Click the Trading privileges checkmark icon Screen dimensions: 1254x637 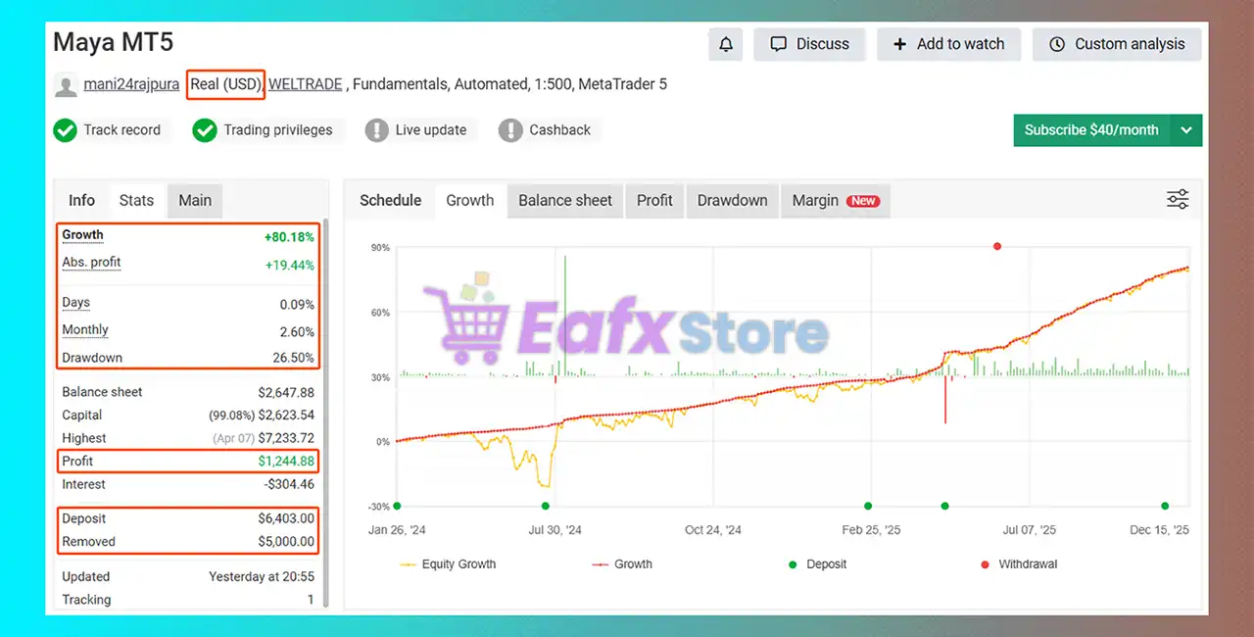pos(205,129)
